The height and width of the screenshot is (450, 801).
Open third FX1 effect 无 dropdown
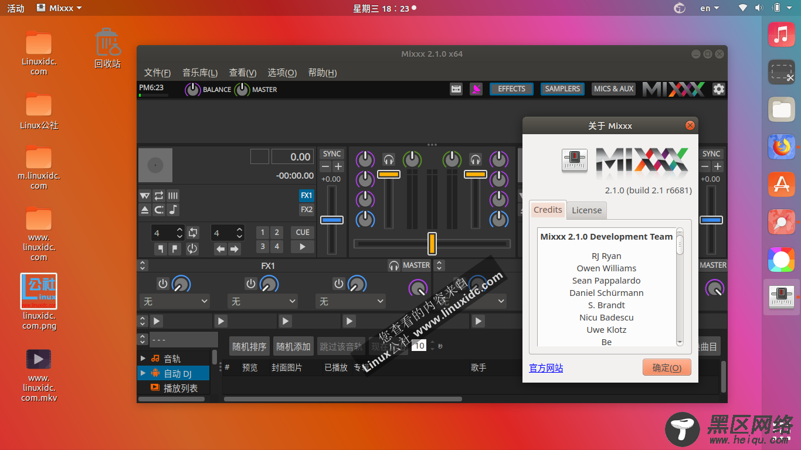click(x=351, y=301)
